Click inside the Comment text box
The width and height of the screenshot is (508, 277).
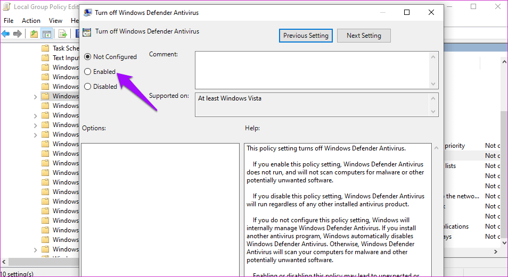click(x=313, y=70)
